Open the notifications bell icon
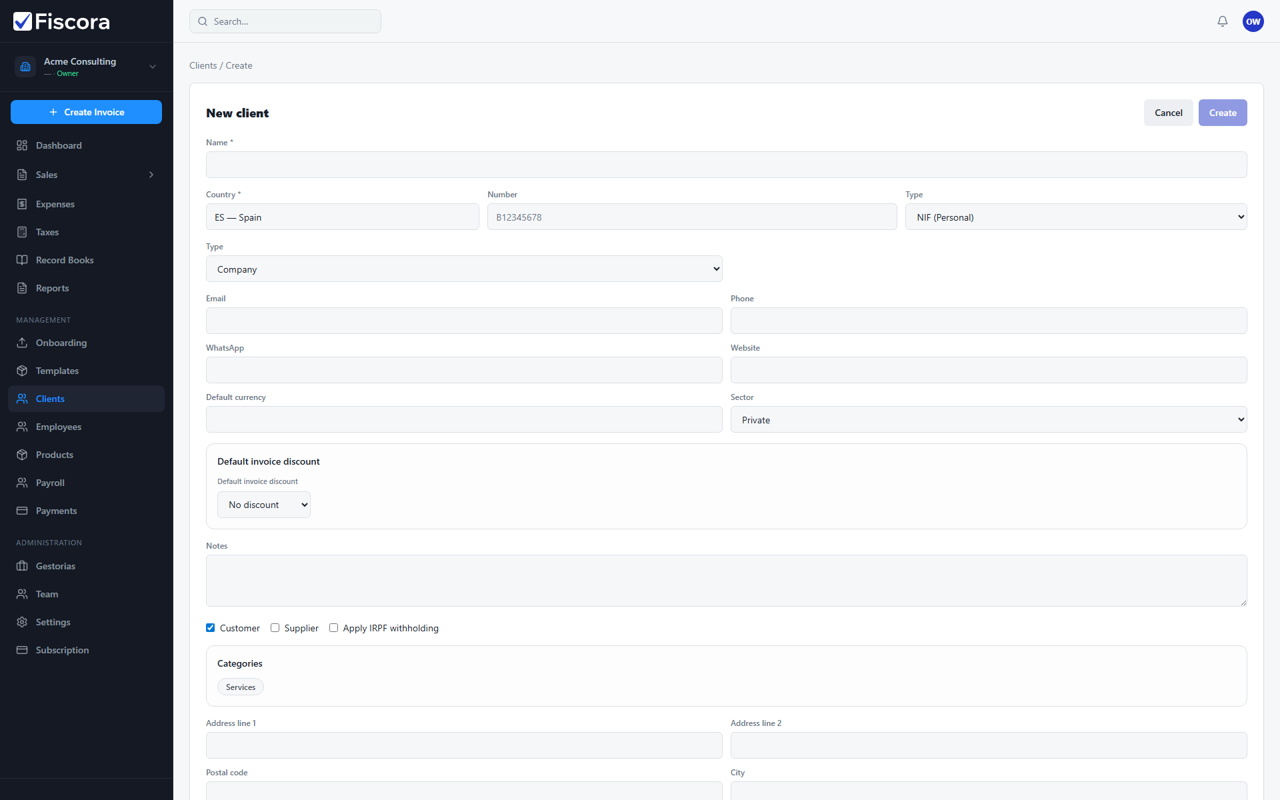The width and height of the screenshot is (1280, 800). [1223, 21]
